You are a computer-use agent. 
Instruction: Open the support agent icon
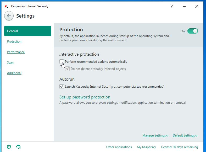[x=18, y=147]
